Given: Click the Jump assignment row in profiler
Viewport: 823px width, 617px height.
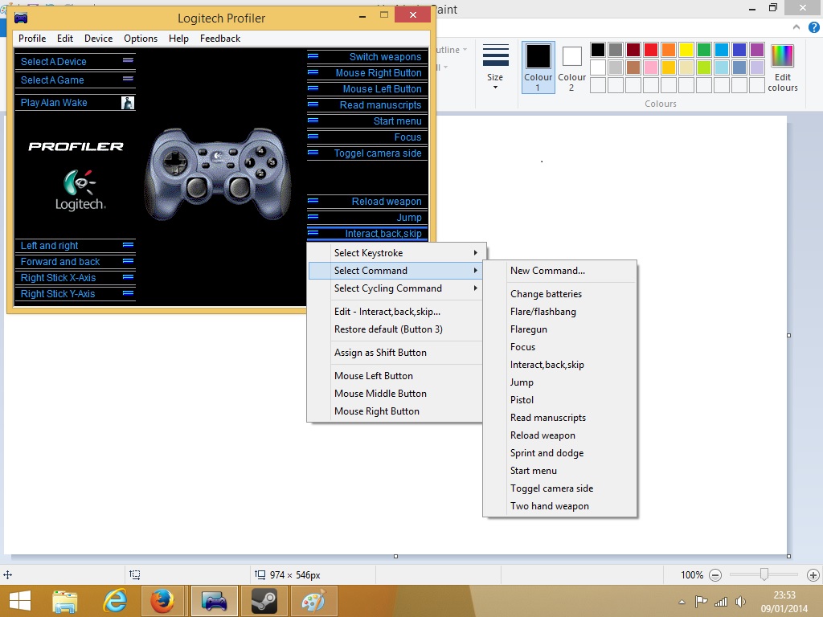Looking at the screenshot, I should point(366,217).
